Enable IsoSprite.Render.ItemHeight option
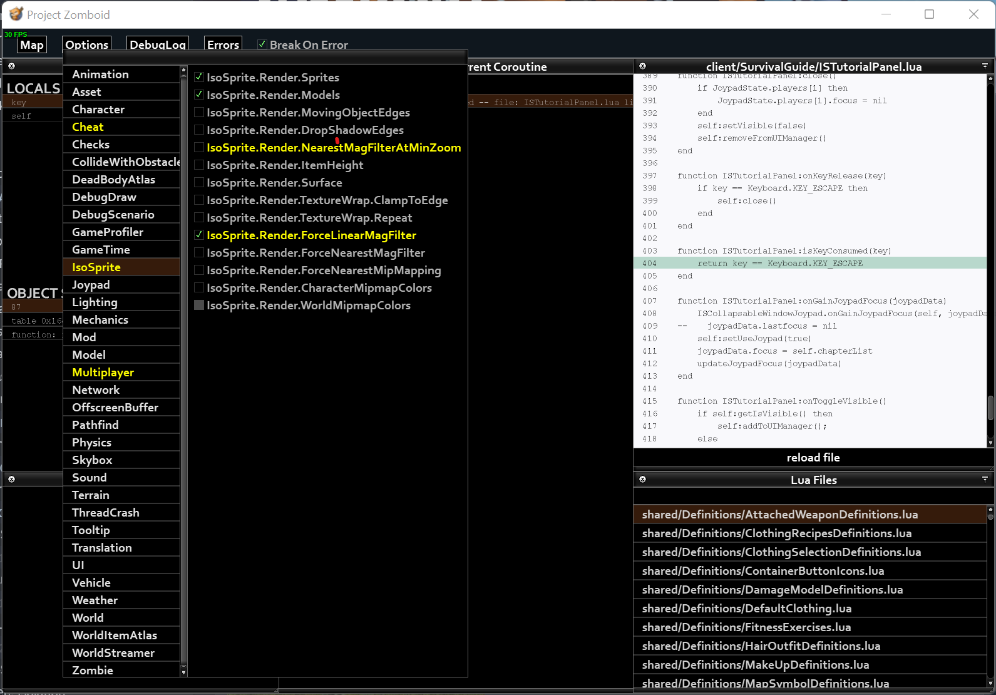The height and width of the screenshot is (695, 996). pos(199,165)
